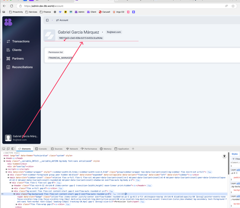
Task: Click the user avatar in sidebar footer
Action: point(8,138)
